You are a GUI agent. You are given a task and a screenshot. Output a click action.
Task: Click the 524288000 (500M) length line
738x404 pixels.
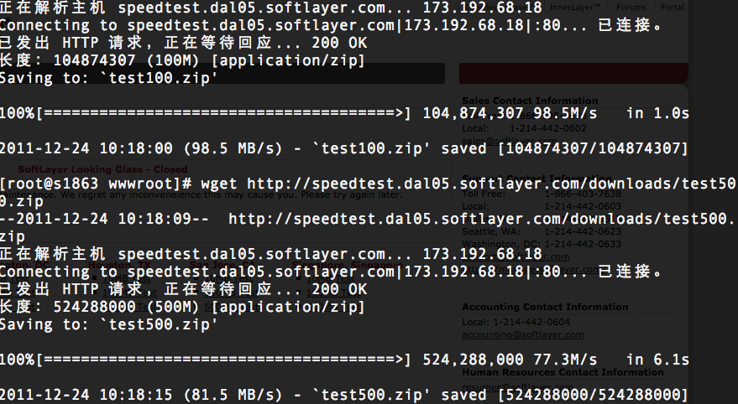pyautogui.click(x=183, y=308)
